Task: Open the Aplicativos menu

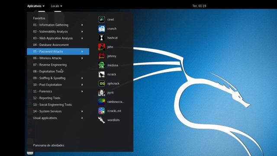Action: point(36,6)
